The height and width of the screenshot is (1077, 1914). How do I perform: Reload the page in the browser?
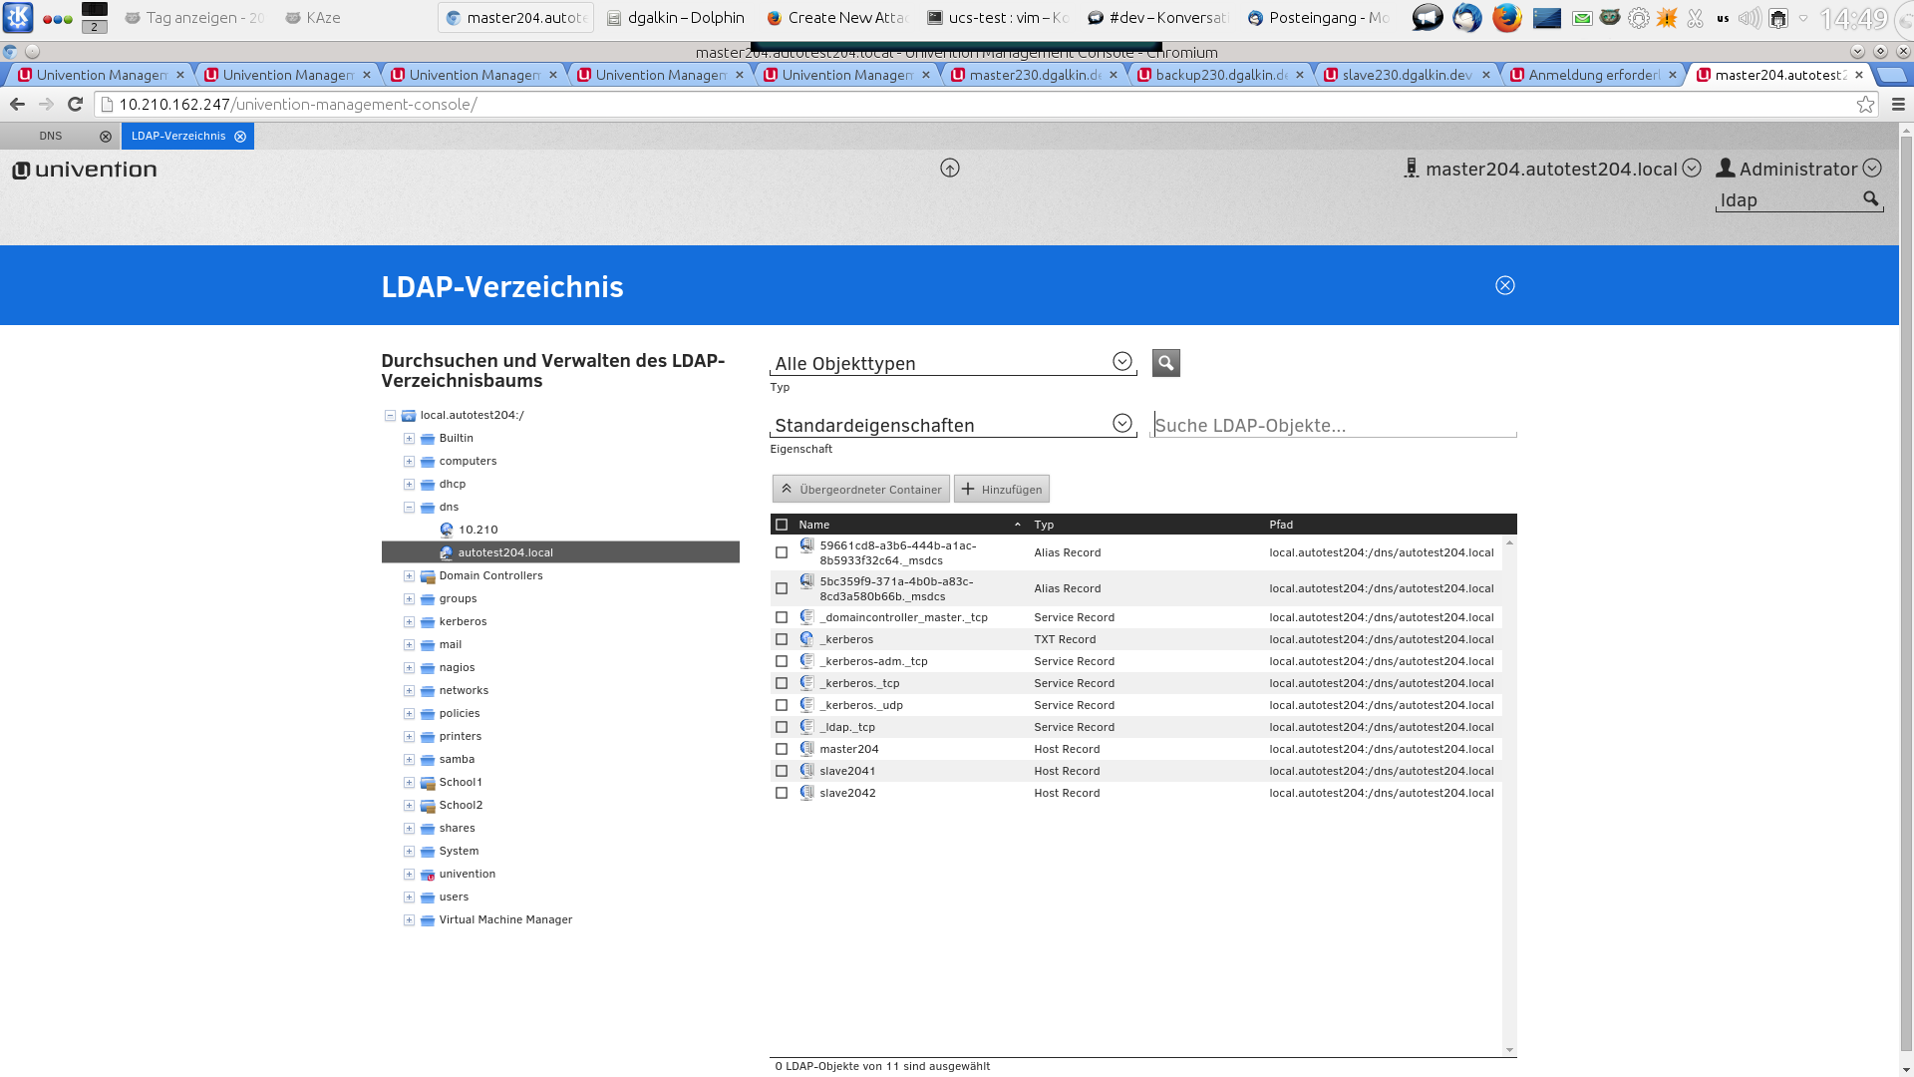pos(75,104)
